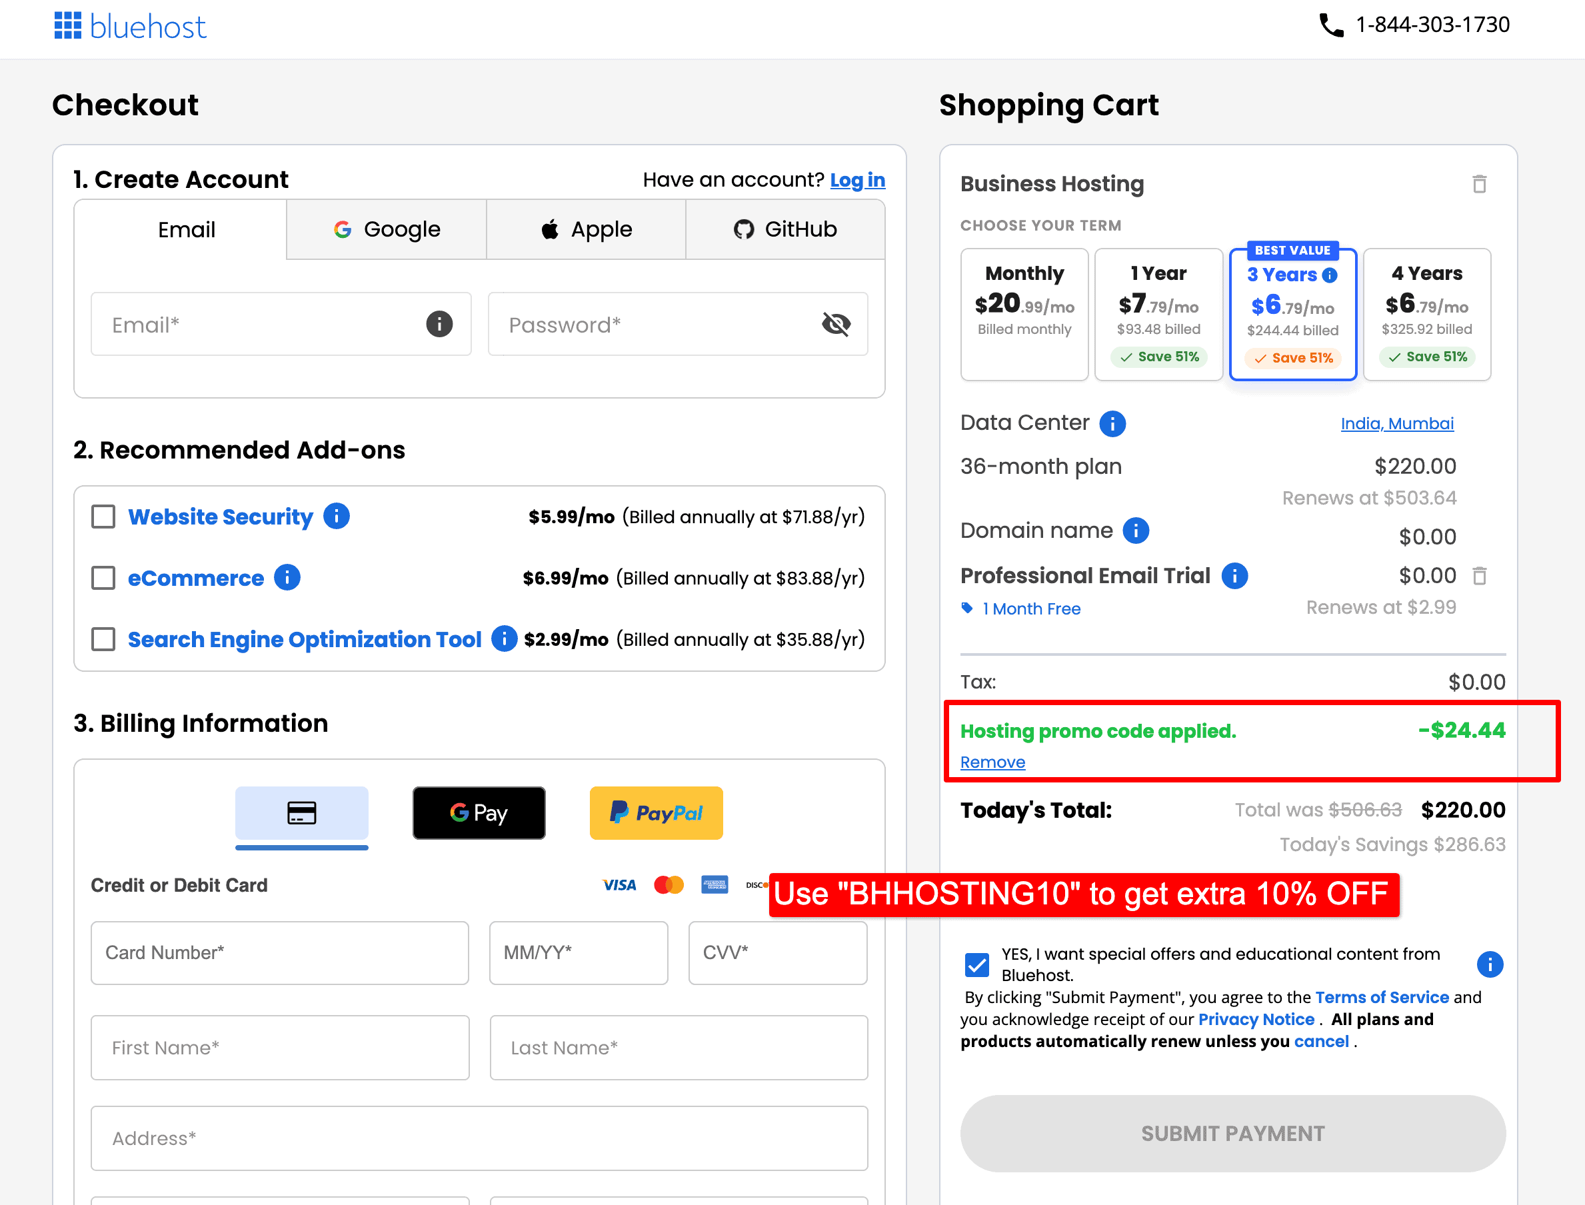This screenshot has height=1205, width=1585.
Task: Change data center via India, Mumbai link
Action: coord(1397,423)
